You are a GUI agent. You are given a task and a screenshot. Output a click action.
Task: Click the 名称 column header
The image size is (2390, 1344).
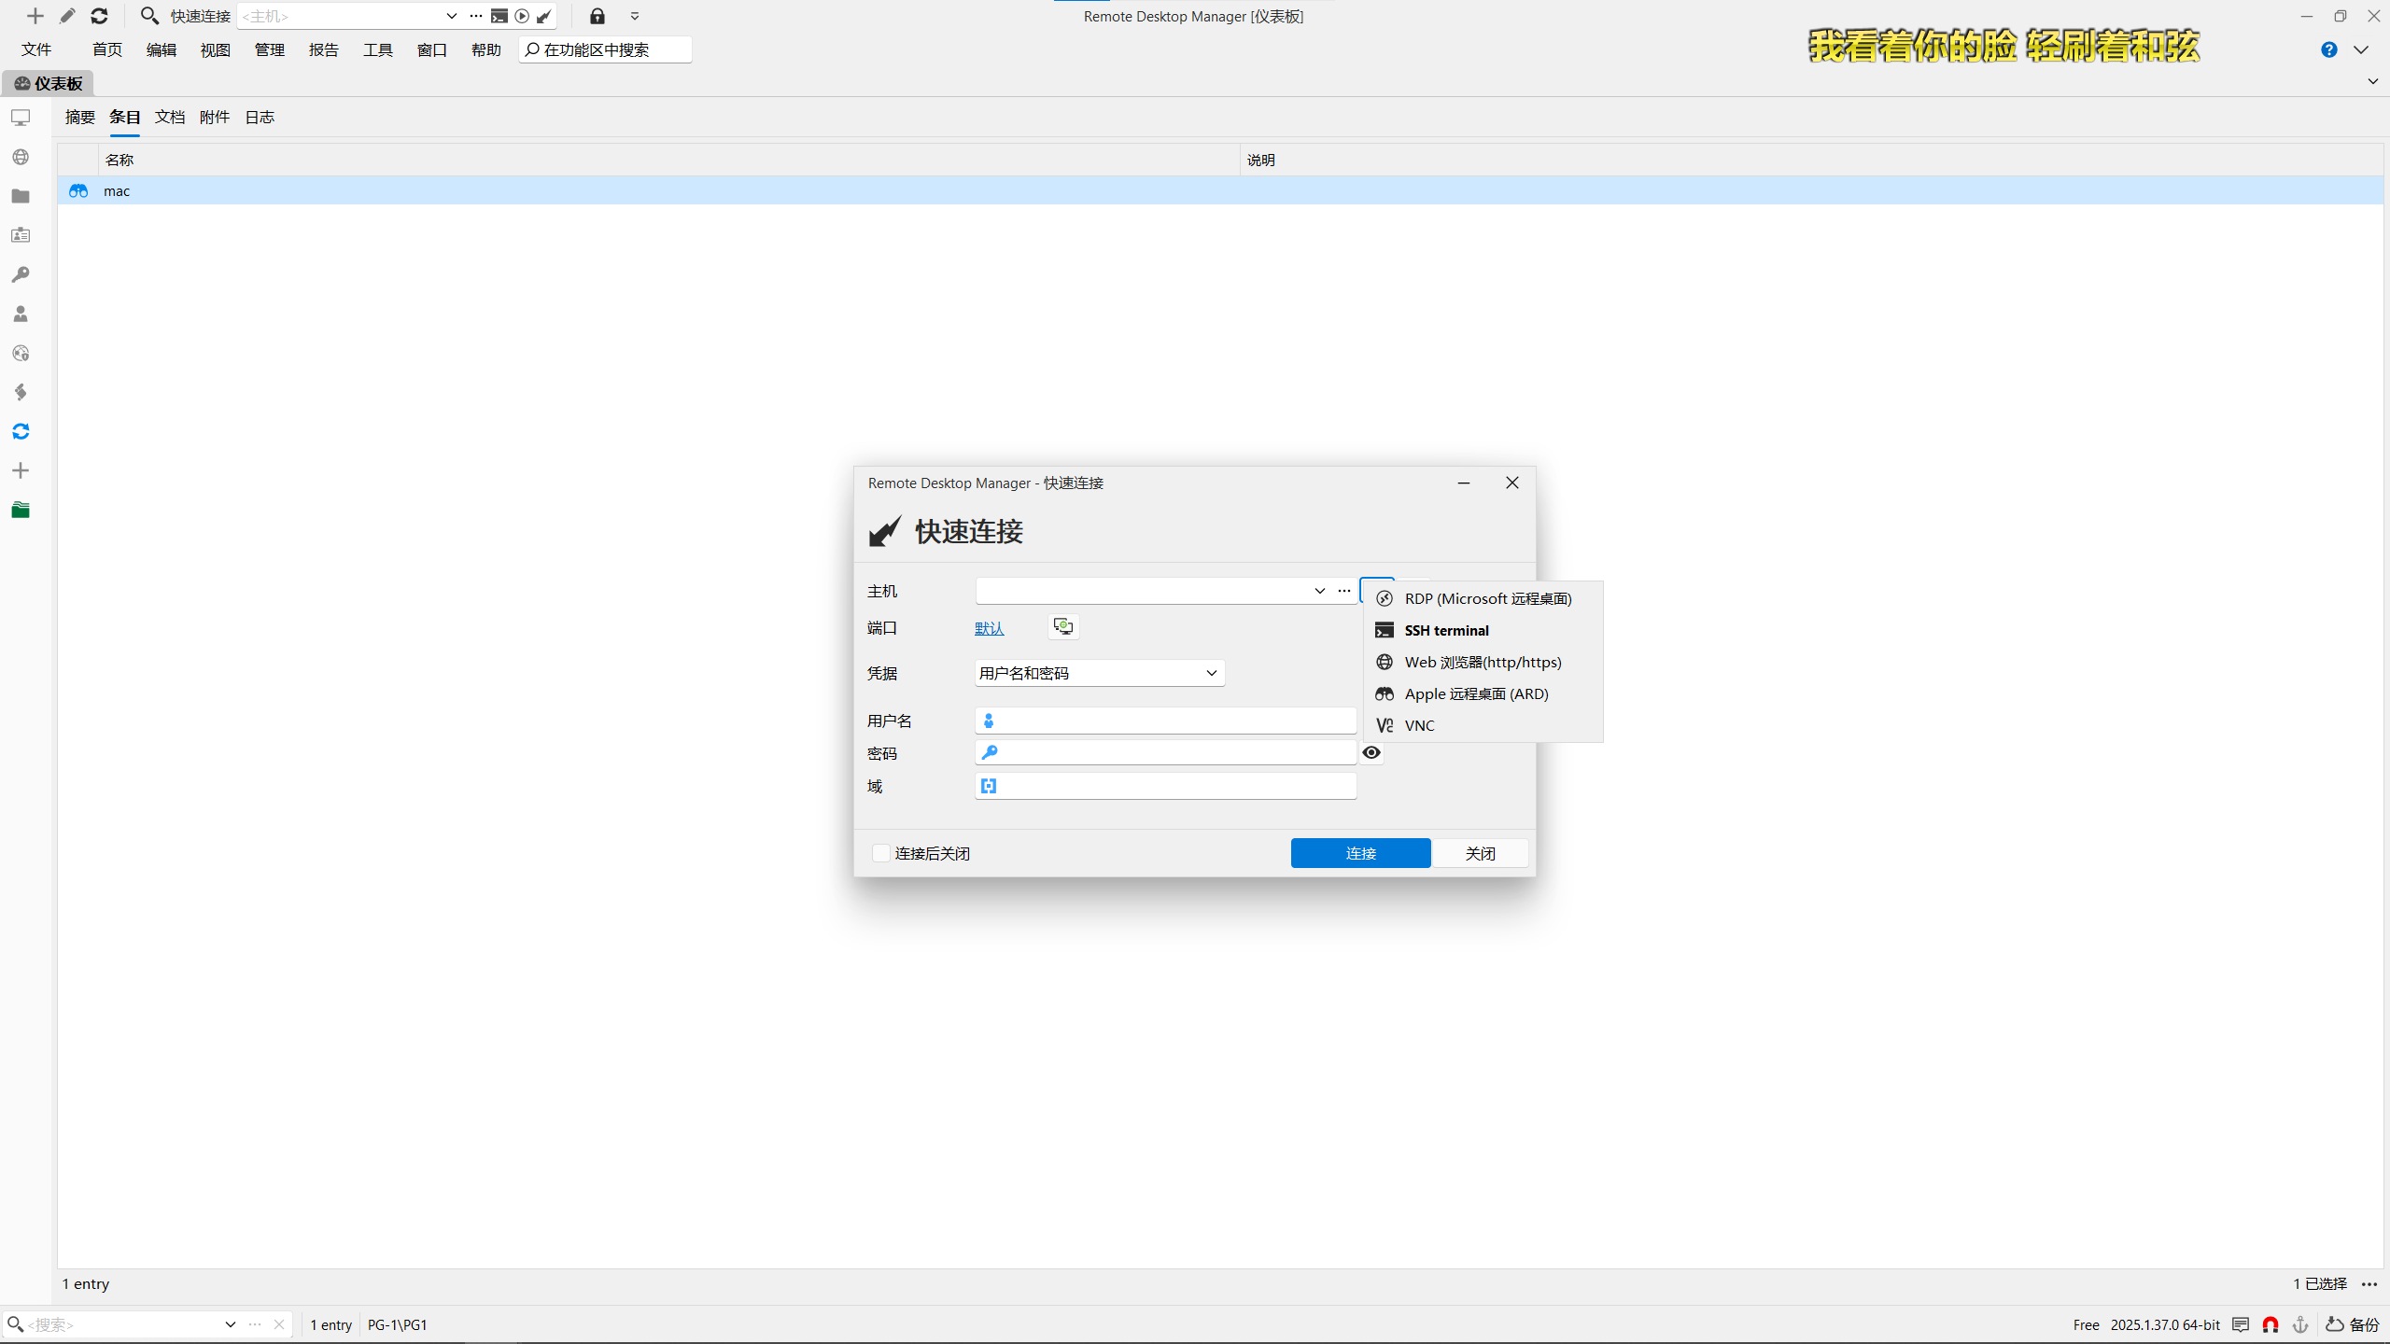pos(668,160)
